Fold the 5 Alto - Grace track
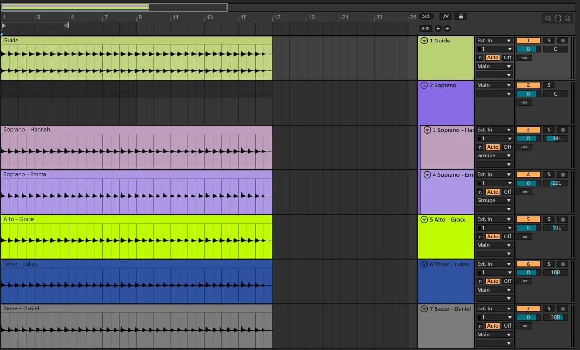580x350 pixels. [424, 220]
